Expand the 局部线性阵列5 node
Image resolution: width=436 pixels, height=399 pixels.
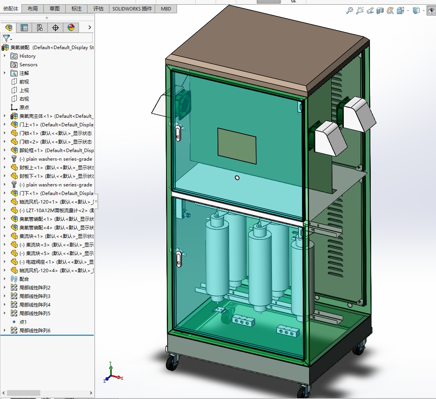tap(4, 313)
